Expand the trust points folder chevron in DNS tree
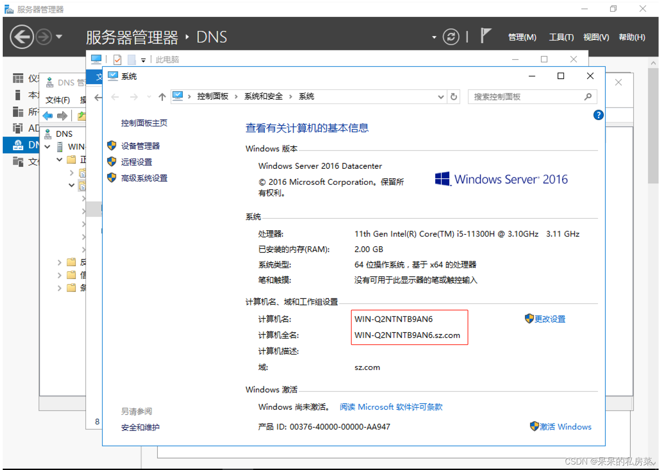Viewport: 659px width, 470px height. (x=60, y=275)
